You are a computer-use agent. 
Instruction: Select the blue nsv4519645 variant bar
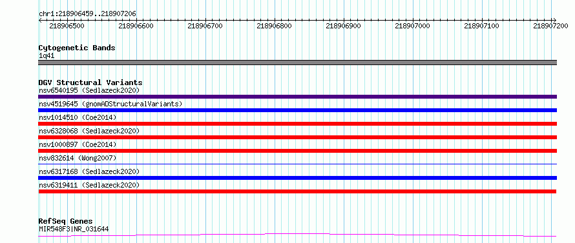pos(297,110)
